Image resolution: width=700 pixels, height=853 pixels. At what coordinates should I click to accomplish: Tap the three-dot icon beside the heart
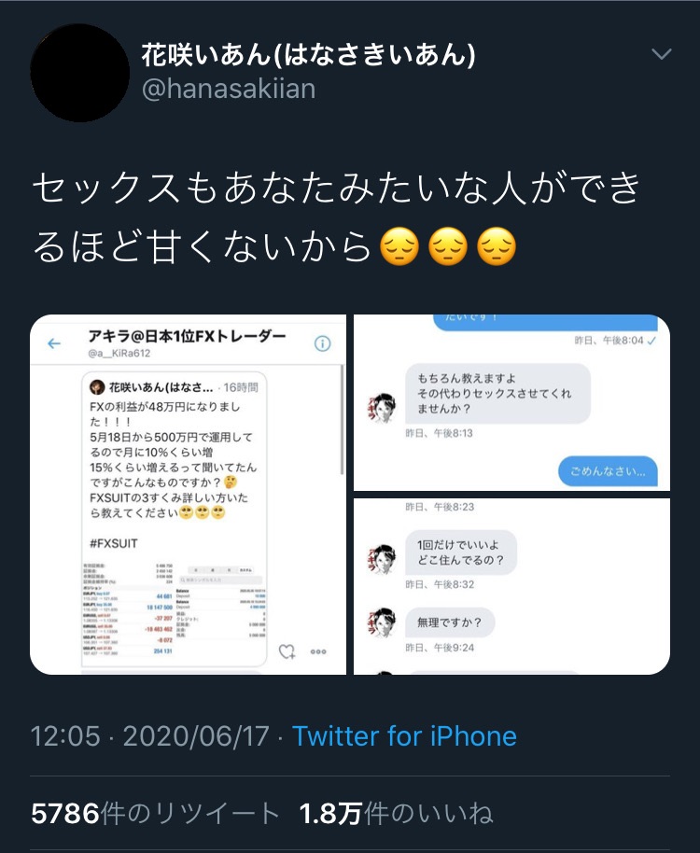(318, 651)
